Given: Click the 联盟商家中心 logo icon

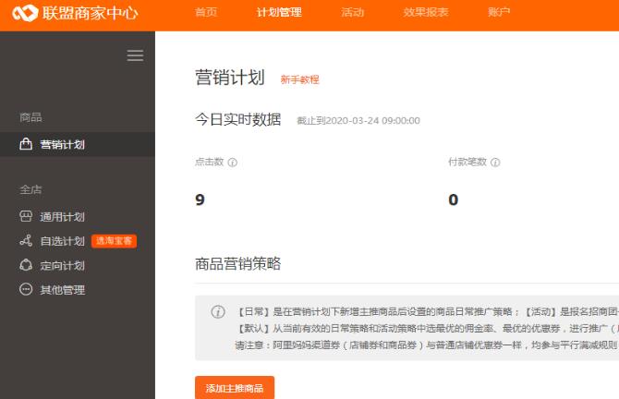Looking at the screenshot, I should pyautogui.click(x=25, y=13).
